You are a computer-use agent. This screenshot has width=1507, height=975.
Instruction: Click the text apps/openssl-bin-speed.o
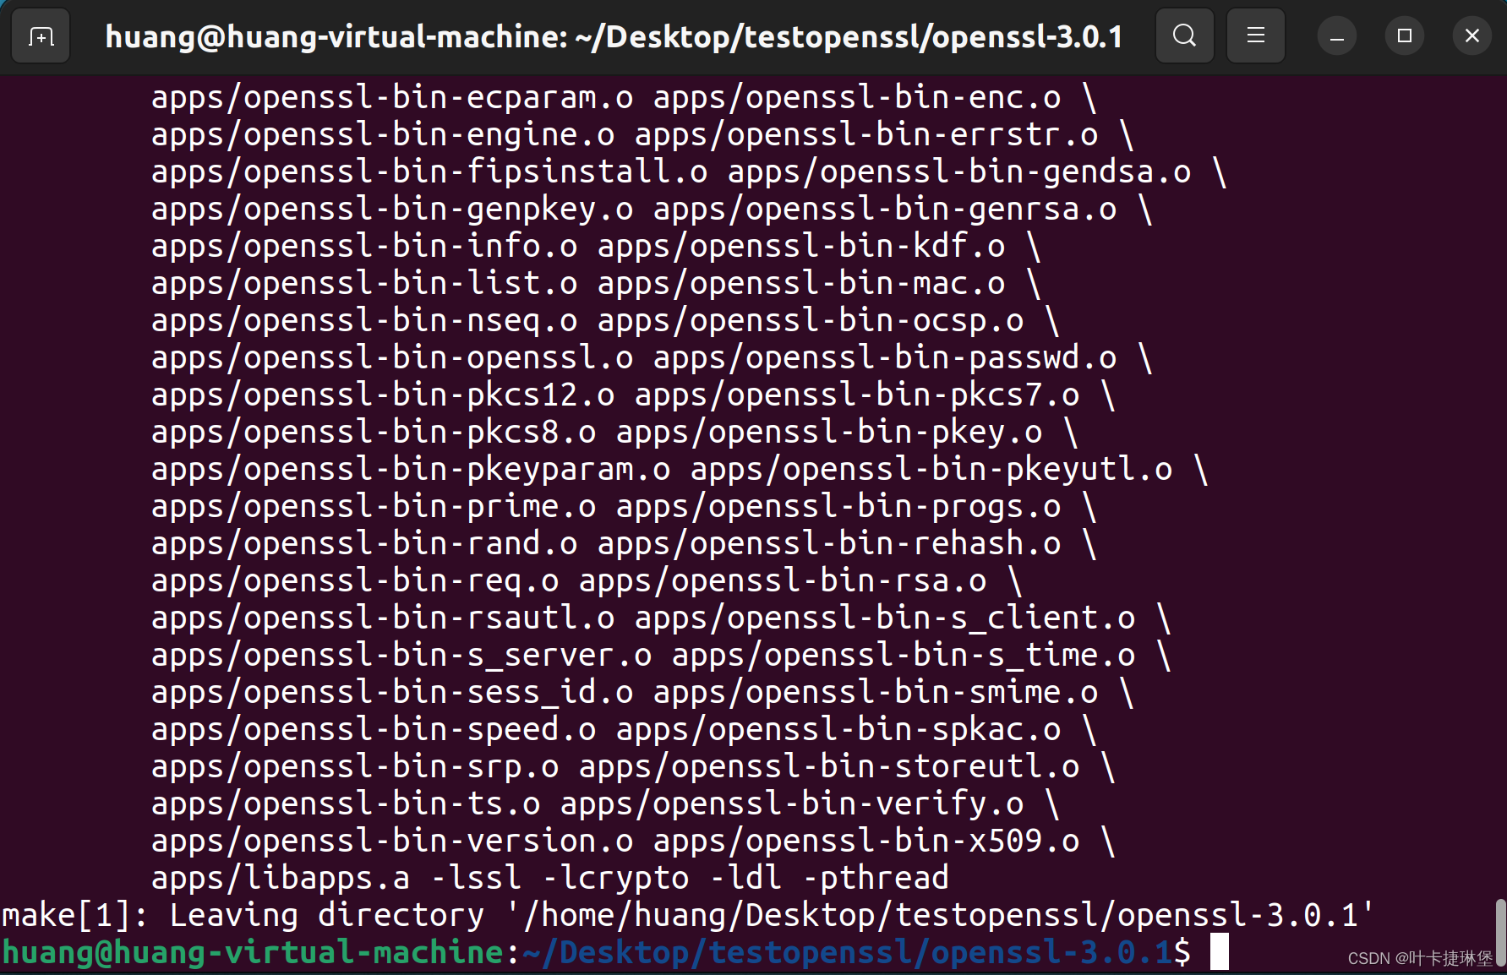click(x=374, y=730)
